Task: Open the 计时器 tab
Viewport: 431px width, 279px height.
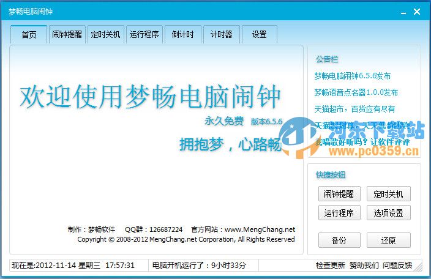Action: (222, 34)
